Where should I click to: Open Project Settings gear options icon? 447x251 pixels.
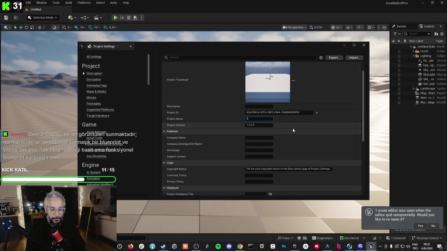point(321,58)
